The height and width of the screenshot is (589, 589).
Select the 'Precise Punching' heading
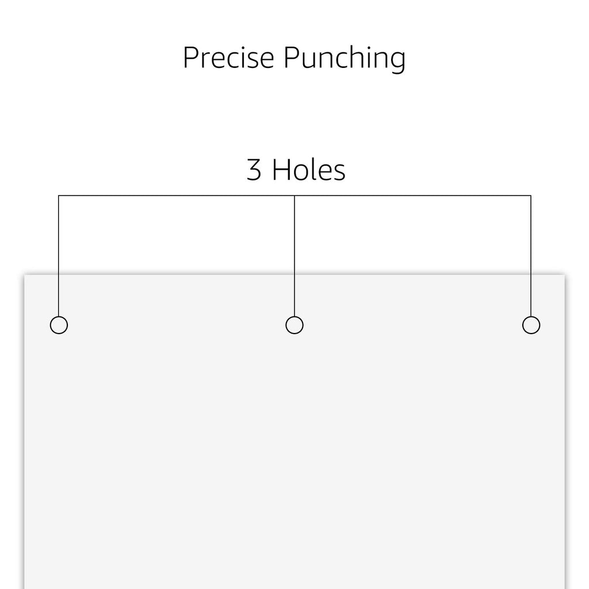(294, 58)
